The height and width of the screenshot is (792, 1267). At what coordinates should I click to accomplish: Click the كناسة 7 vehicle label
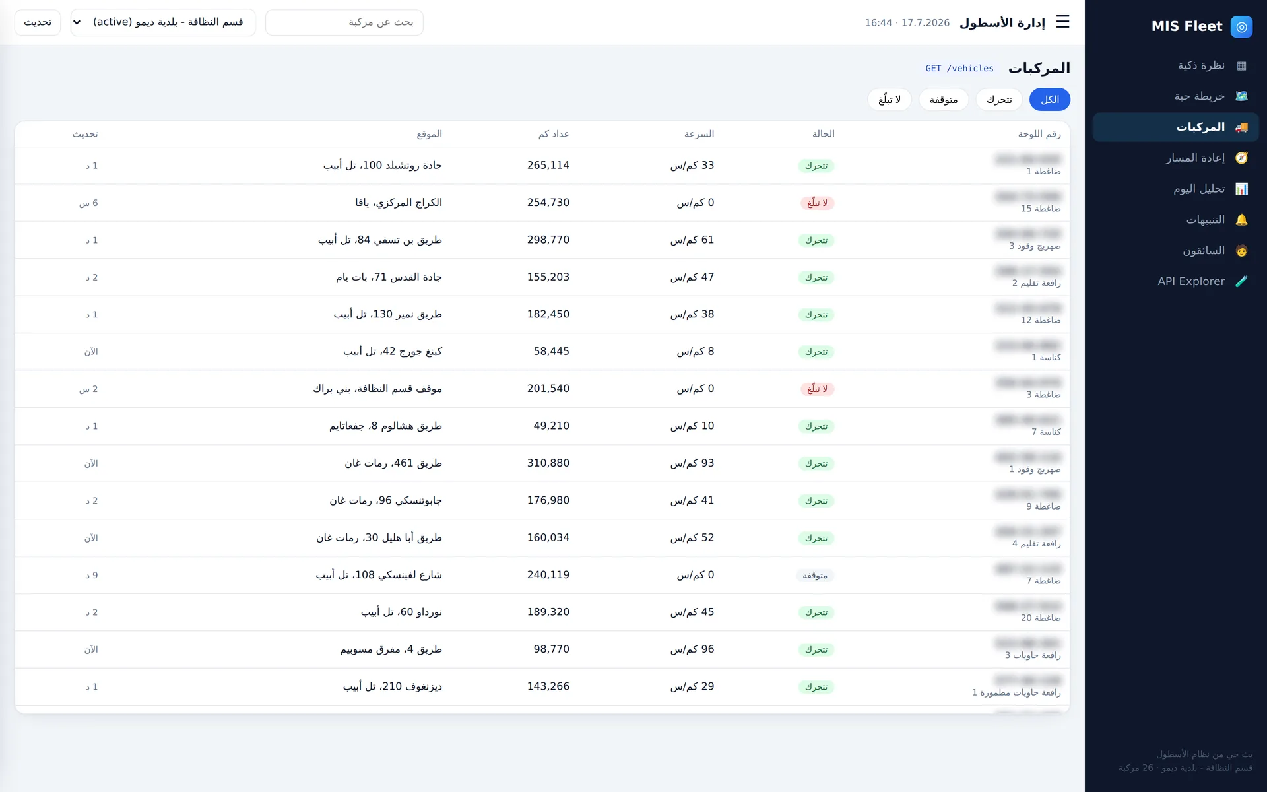point(1046,432)
